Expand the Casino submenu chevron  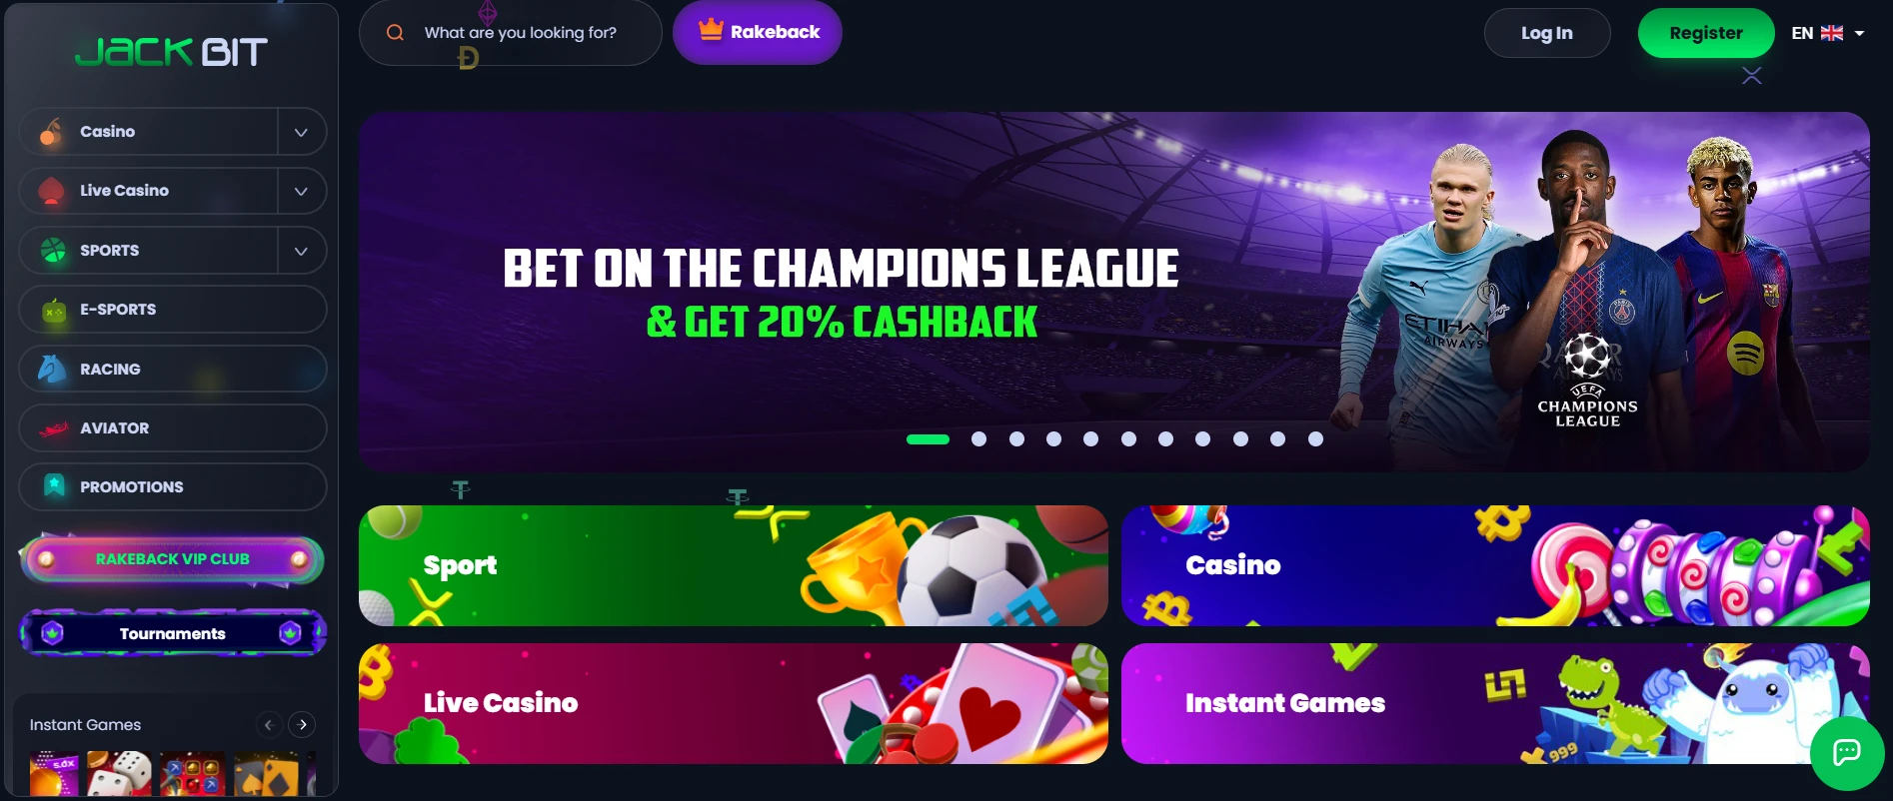pos(301,132)
